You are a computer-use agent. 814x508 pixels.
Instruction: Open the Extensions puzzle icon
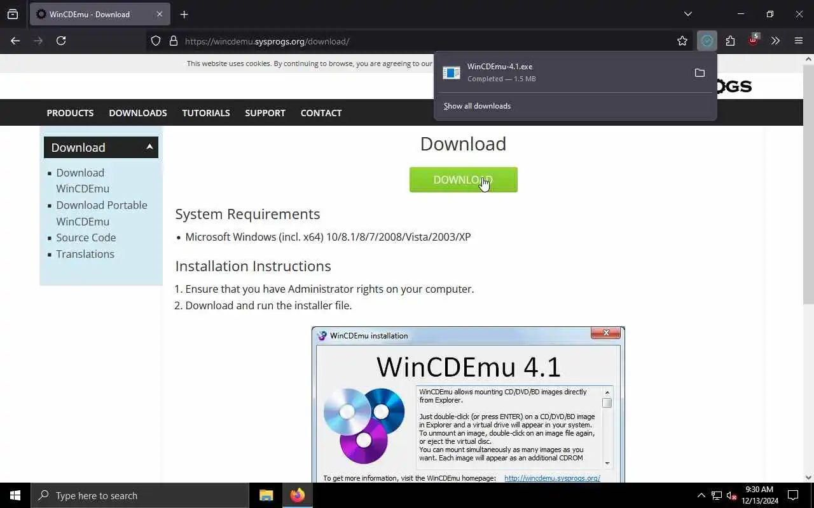tap(730, 41)
